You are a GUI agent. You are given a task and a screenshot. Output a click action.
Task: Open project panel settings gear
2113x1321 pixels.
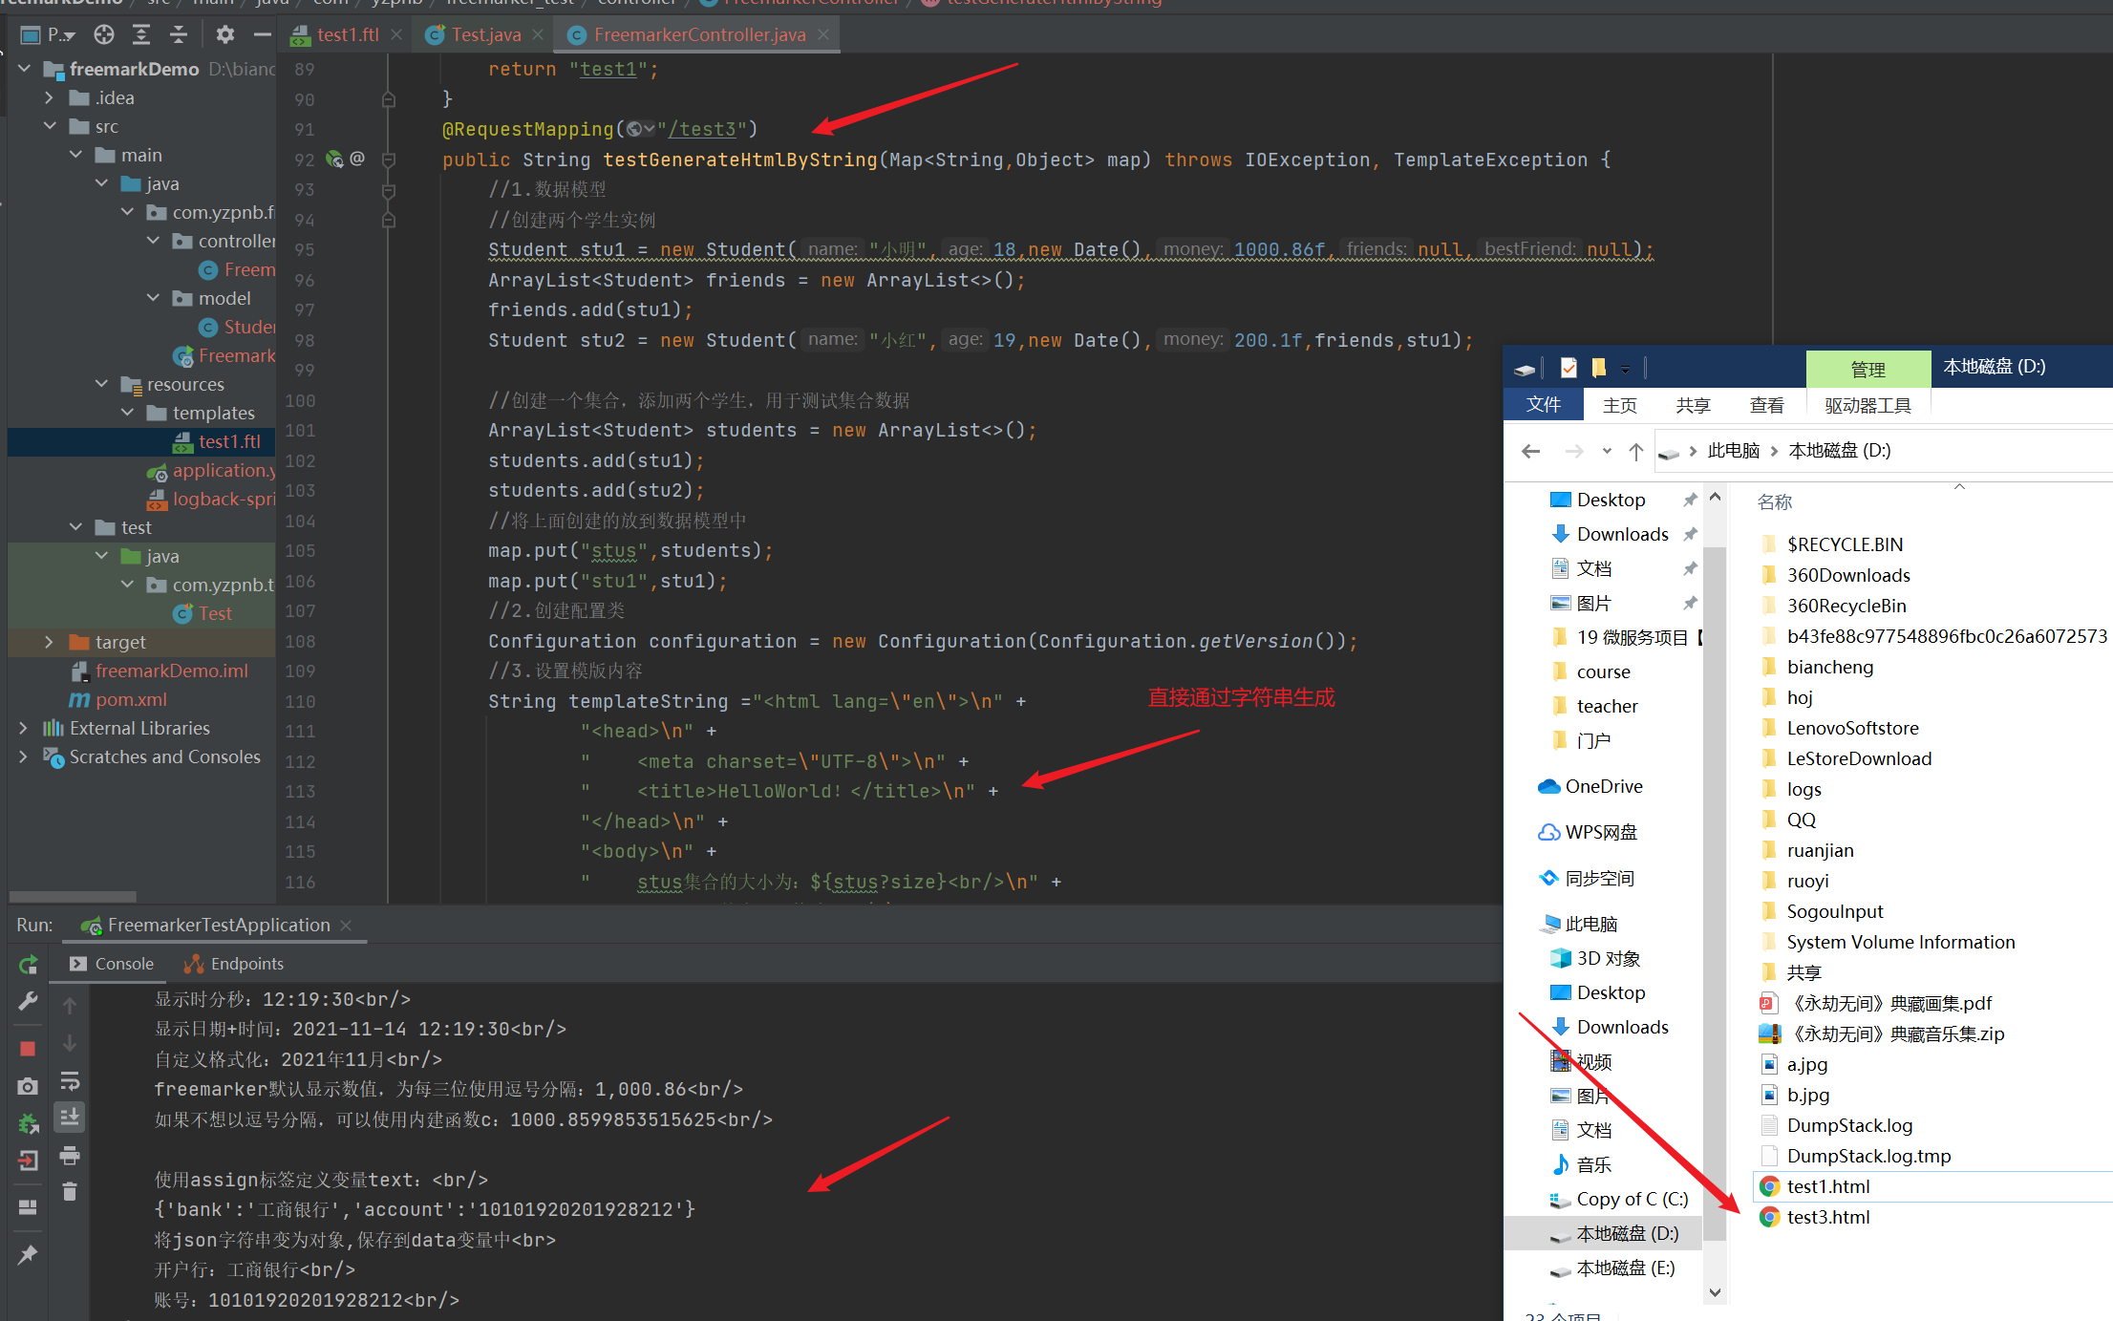point(224,35)
